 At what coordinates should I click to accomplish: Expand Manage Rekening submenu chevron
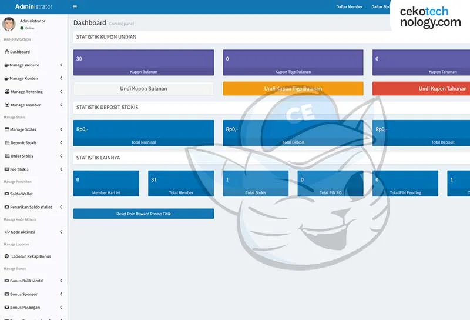61,91
